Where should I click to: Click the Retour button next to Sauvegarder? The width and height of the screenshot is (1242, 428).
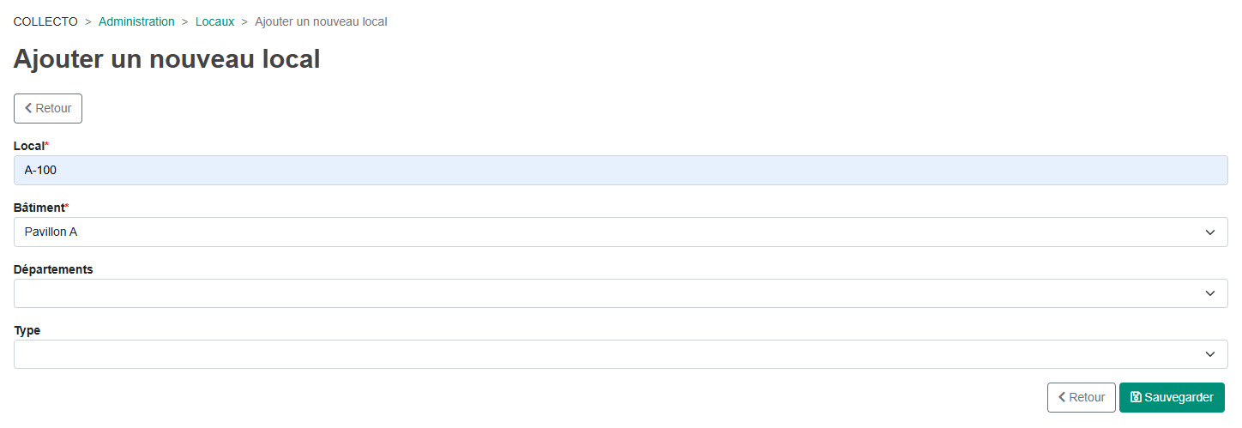coord(1081,398)
